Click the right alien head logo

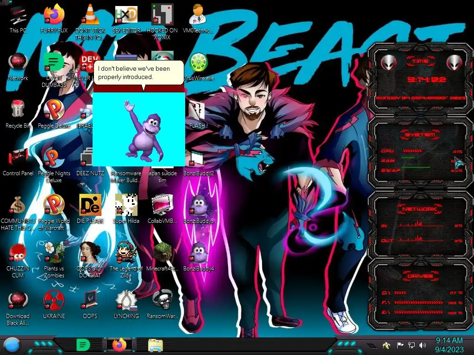[x=455, y=62]
